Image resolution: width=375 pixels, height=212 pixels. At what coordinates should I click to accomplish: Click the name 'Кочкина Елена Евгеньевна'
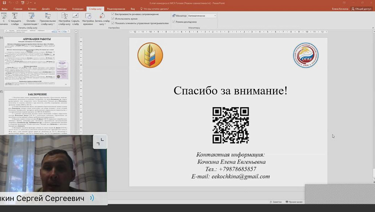231,162
